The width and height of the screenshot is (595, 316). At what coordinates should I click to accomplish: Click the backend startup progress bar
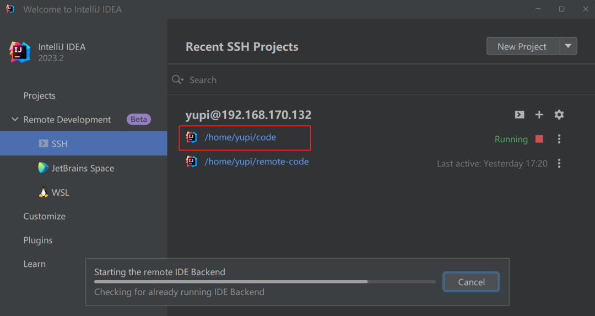(265, 282)
